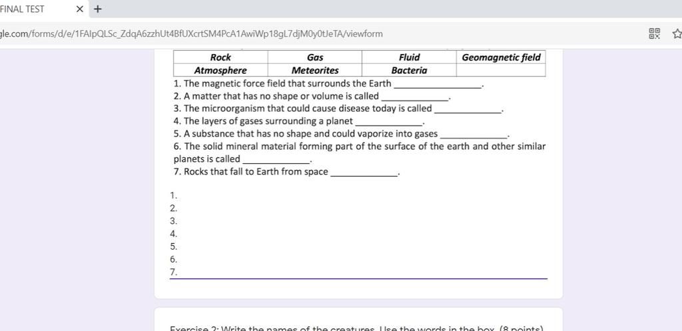Open a new browser tab
The image size is (682, 331).
[x=98, y=9]
